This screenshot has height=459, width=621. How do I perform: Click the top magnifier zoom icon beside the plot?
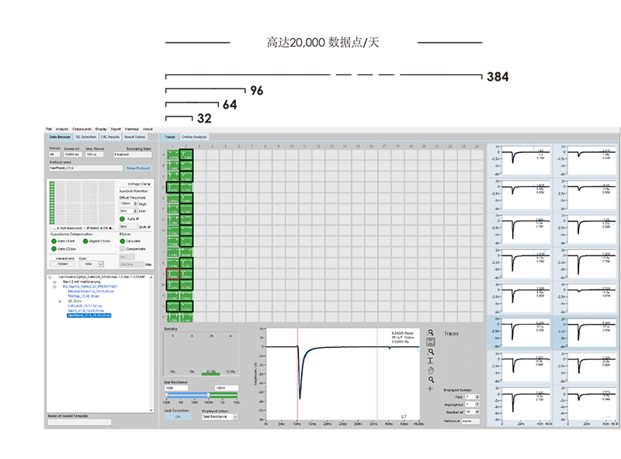pyautogui.click(x=431, y=332)
